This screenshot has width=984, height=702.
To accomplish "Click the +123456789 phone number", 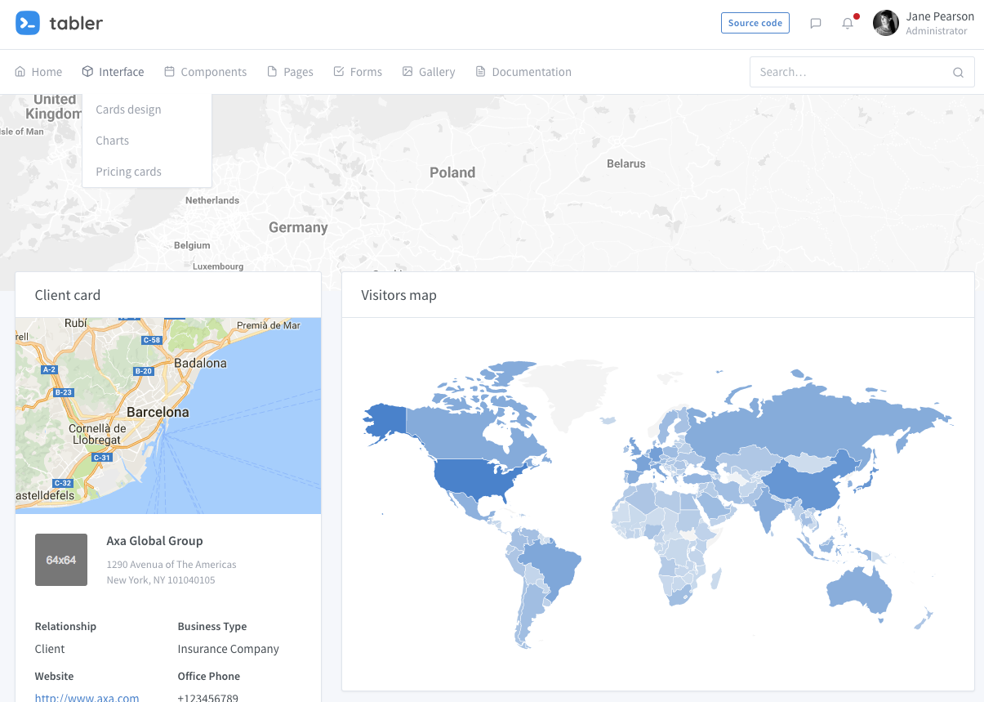I will 208,698.
